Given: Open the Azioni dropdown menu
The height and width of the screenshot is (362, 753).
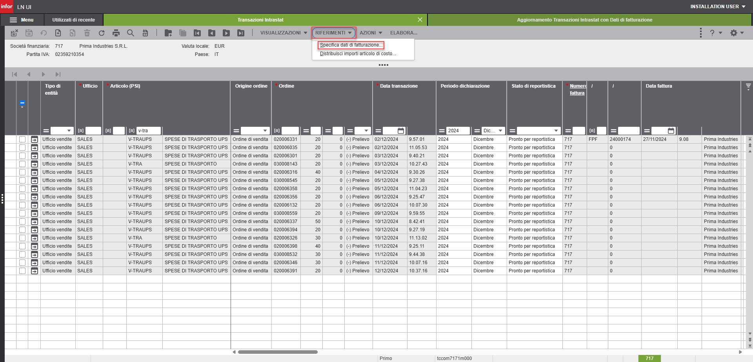Looking at the screenshot, I should 371,33.
